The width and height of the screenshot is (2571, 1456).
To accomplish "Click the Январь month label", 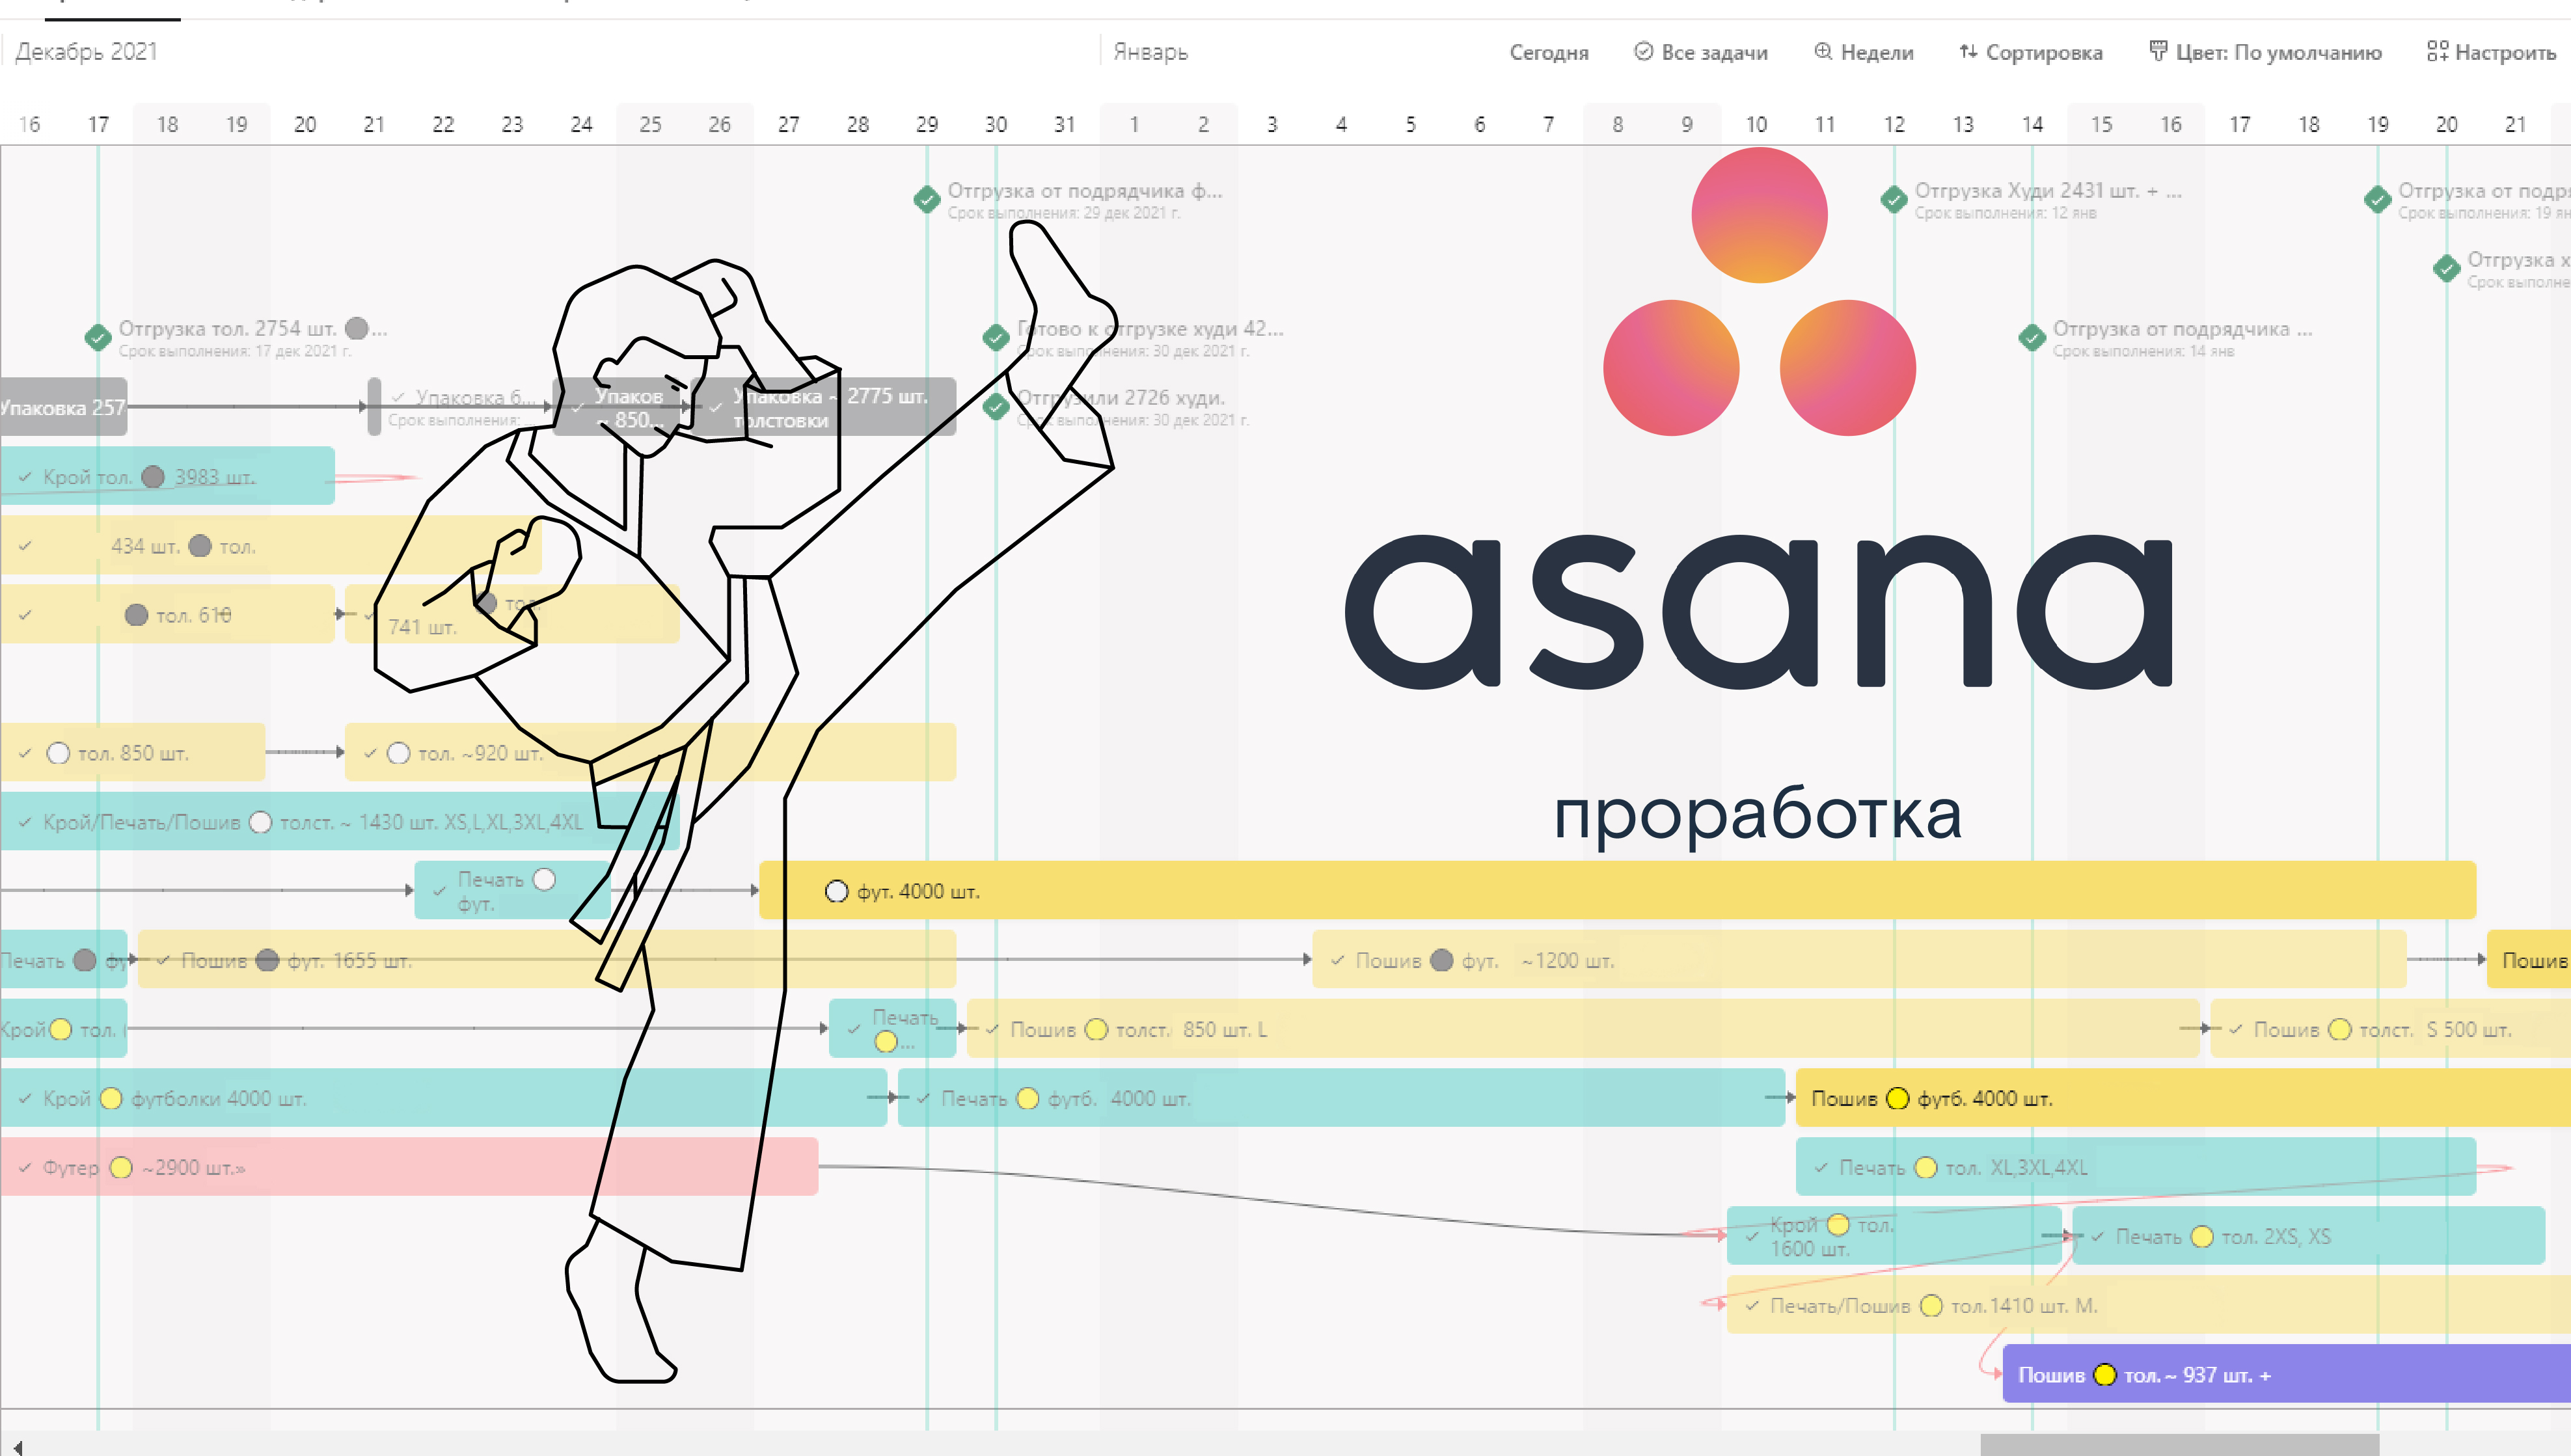I will coord(1150,52).
